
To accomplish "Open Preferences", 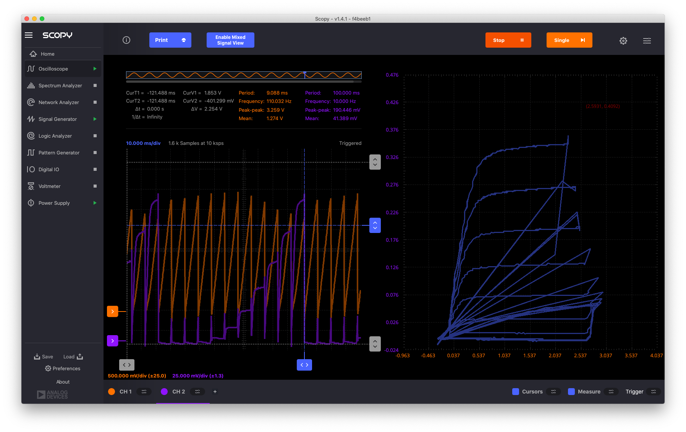I will [63, 368].
